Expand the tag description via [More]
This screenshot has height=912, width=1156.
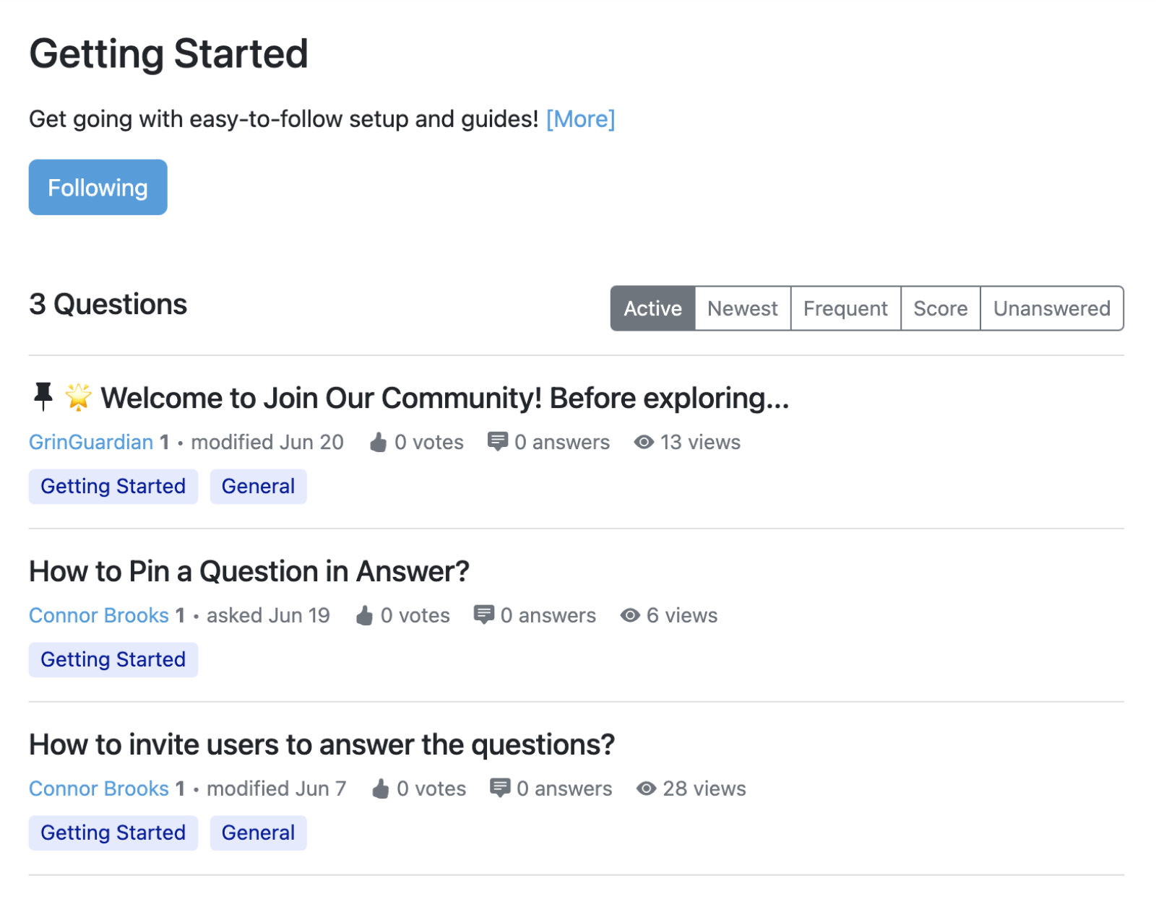(x=580, y=119)
